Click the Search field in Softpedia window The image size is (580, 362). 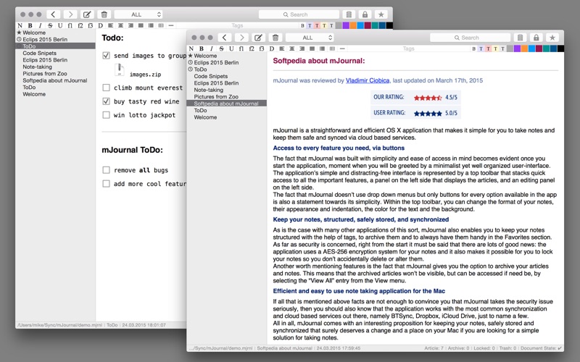[x=470, y=38]
